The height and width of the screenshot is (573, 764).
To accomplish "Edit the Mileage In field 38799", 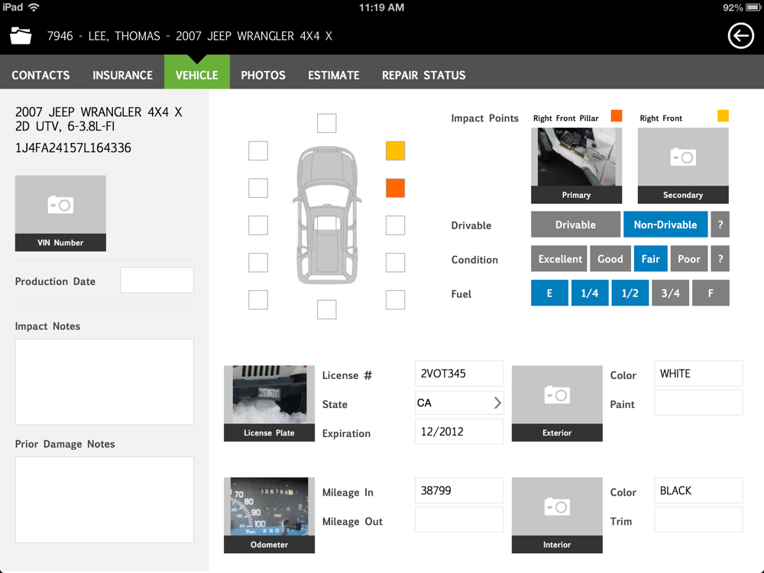I will pyautogui.click(x=458, y=490).
